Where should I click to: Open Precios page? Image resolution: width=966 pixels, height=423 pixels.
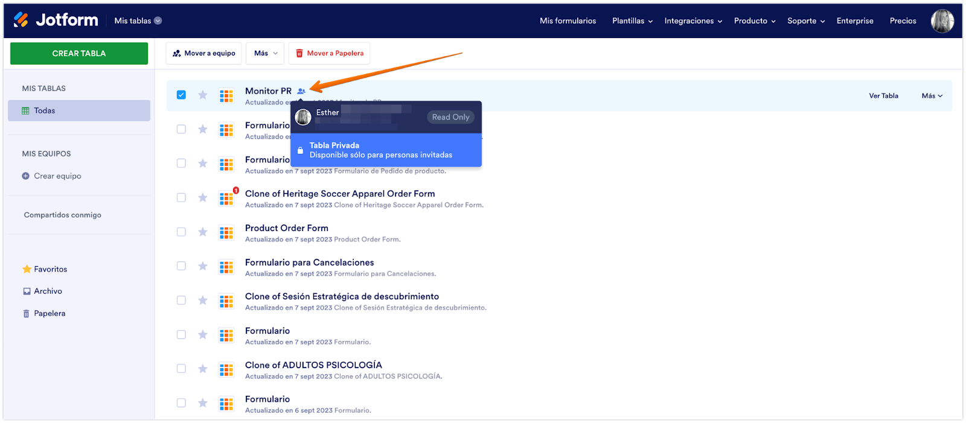click(903, 21)
